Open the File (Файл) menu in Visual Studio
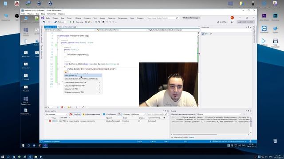The width and height of the screenshot is (284, 159). click(x=48, y=18)
